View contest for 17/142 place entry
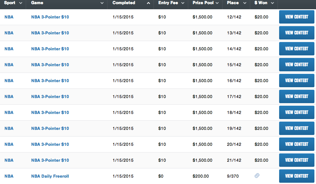The image size is (316, 184). pyautogui.click(x=297, y=96)
